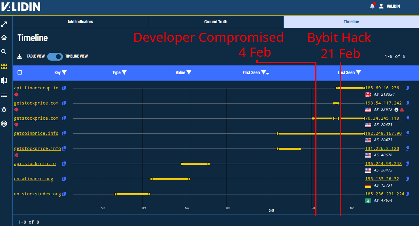The width and height of the screenshot is (419, 226).
Task: Copy the IP value 185.236.231.224
Action: [x=408, y=194]
